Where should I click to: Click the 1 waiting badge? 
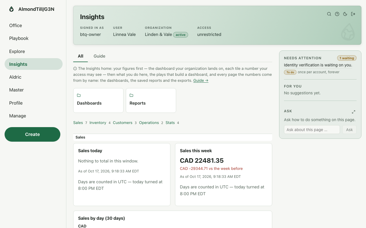(347, 58)
